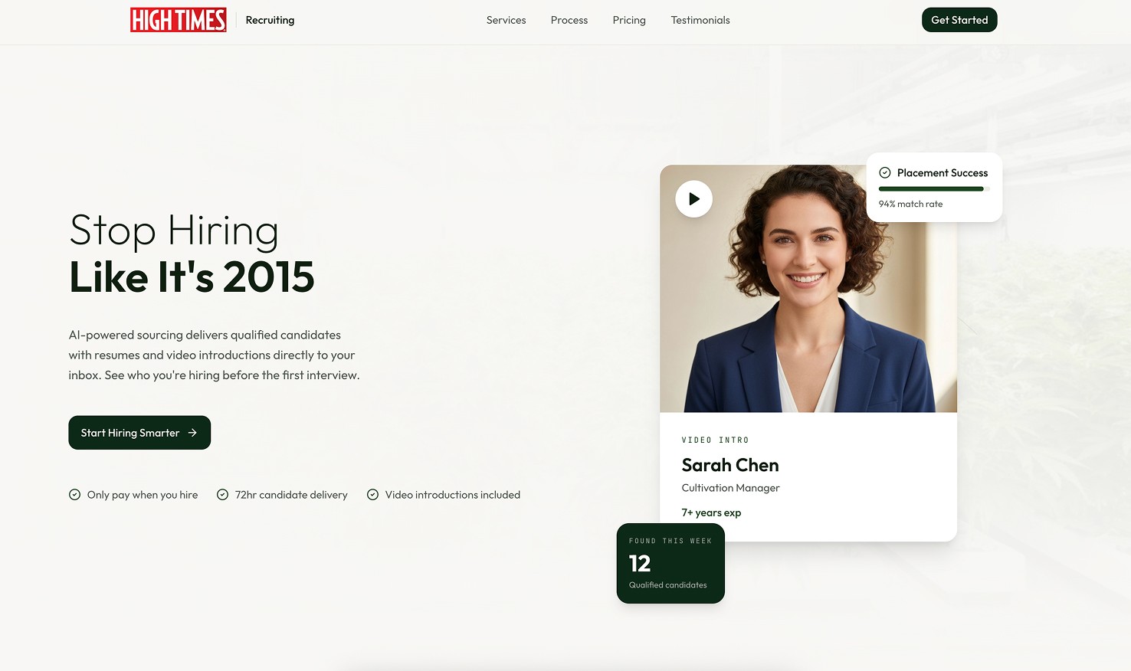Click the Get Started button
The width and height of the screenshot is (1131, 671).
pos(959,20)
